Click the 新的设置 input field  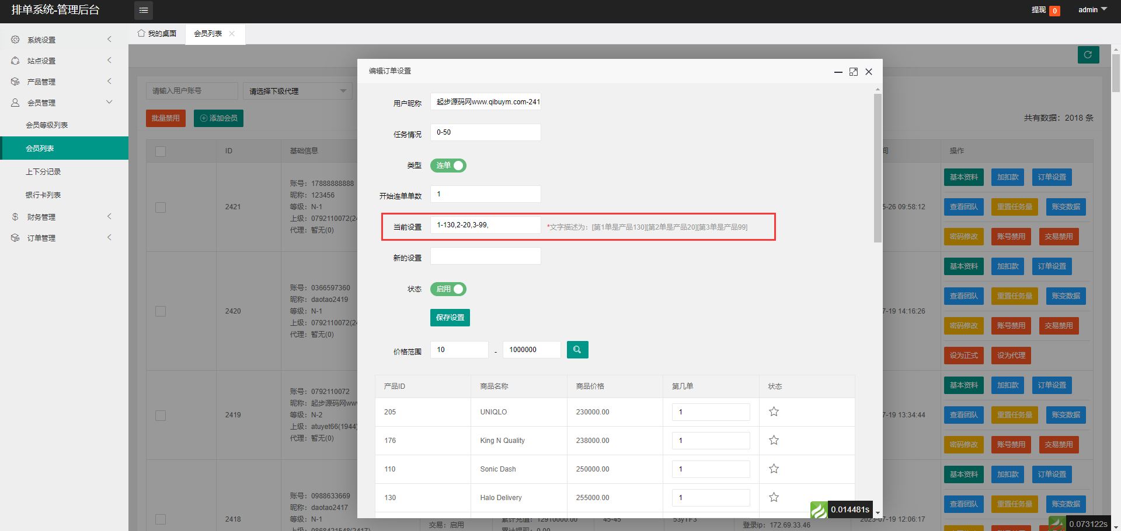coord(485,256)
